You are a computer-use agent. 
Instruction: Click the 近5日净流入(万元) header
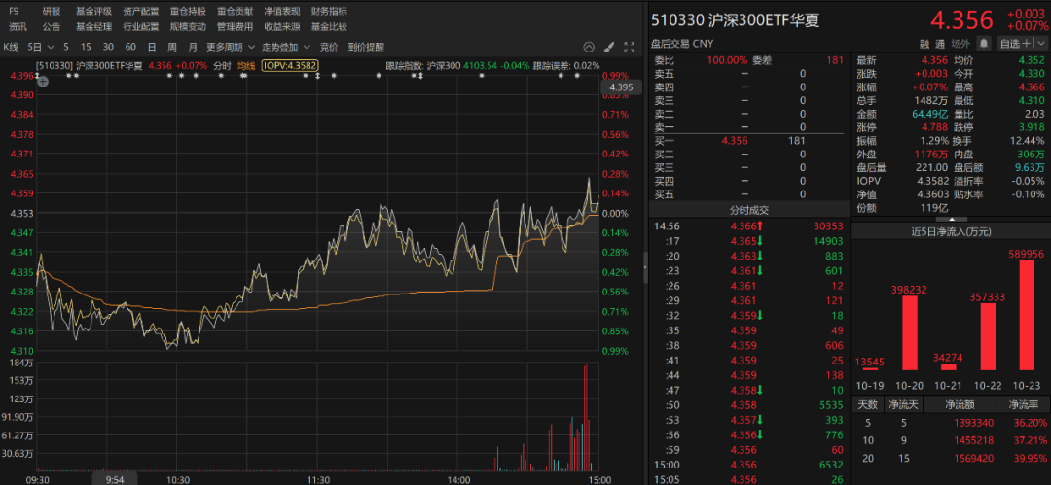point(951,231)
